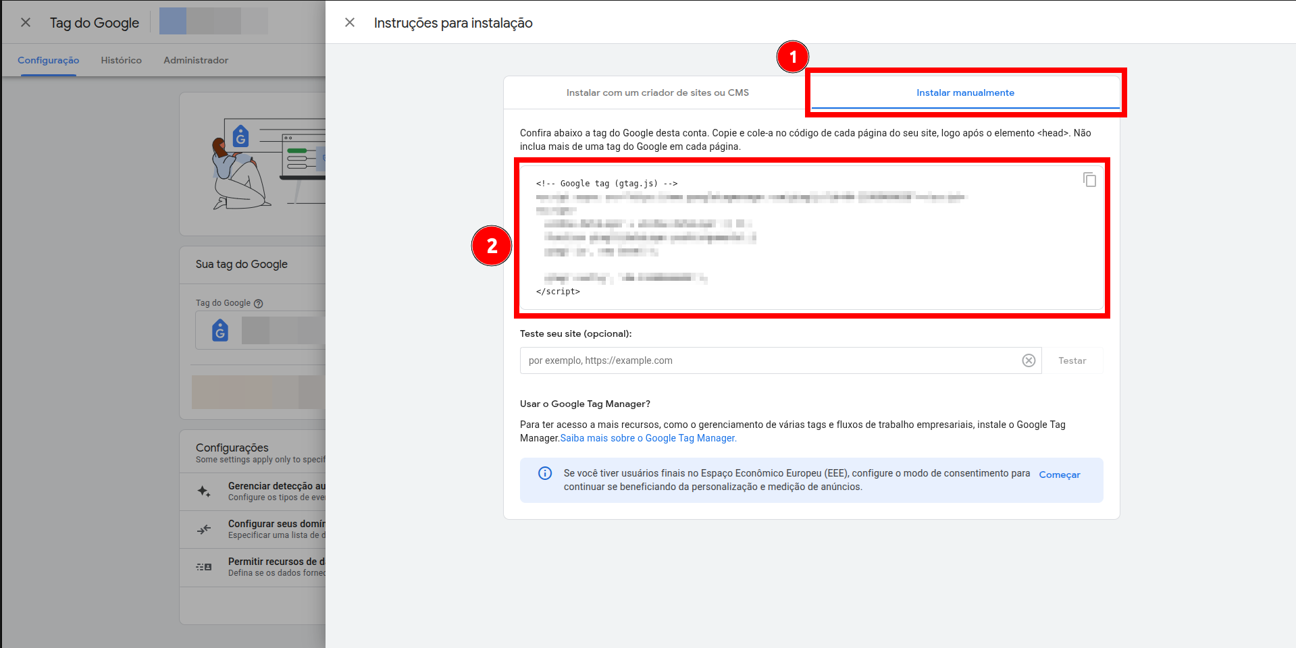
Task: Click the help icon beside Tag do Google
Action: click(258, 304)
